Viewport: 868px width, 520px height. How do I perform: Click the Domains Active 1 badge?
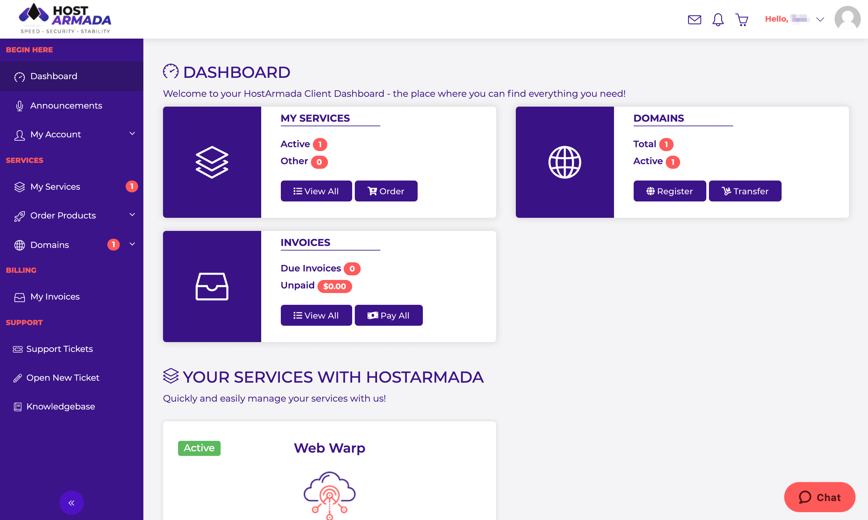(x=673, y=162)
